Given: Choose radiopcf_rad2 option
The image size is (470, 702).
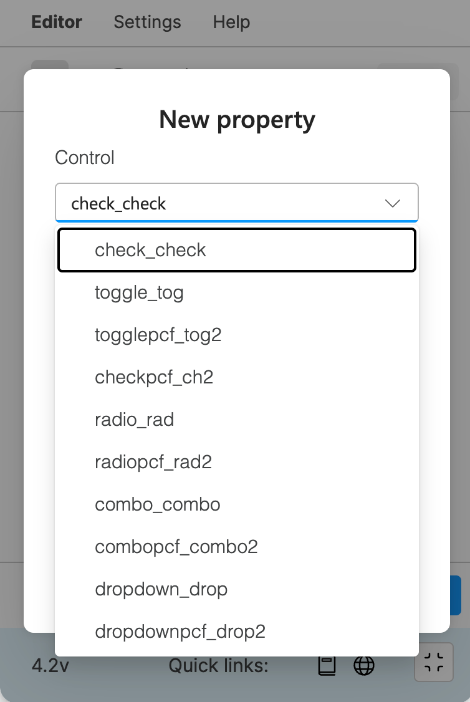Looking at the screenshot, I should (237, 462).
